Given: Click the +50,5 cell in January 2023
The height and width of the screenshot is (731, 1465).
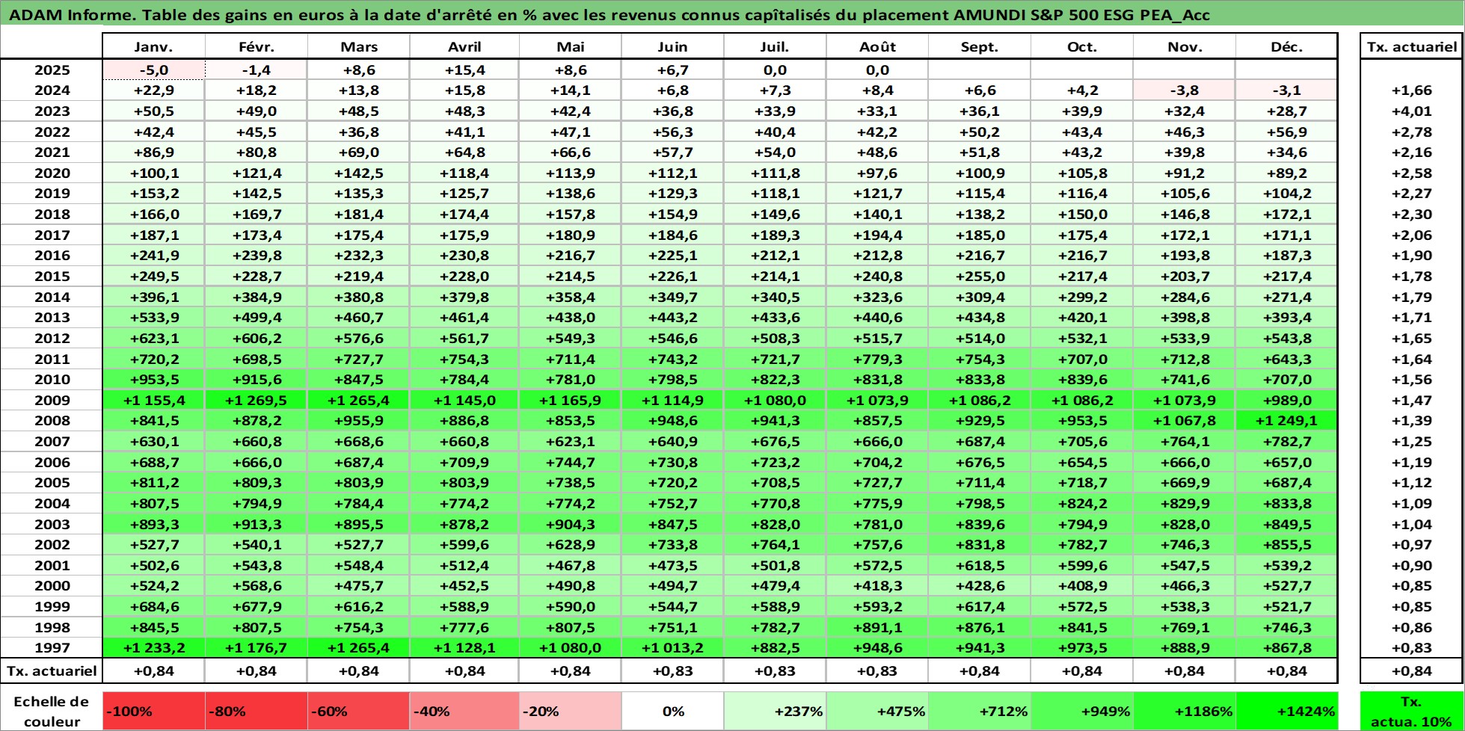Looking at the screenshot, I should click(x=153, y=111).
